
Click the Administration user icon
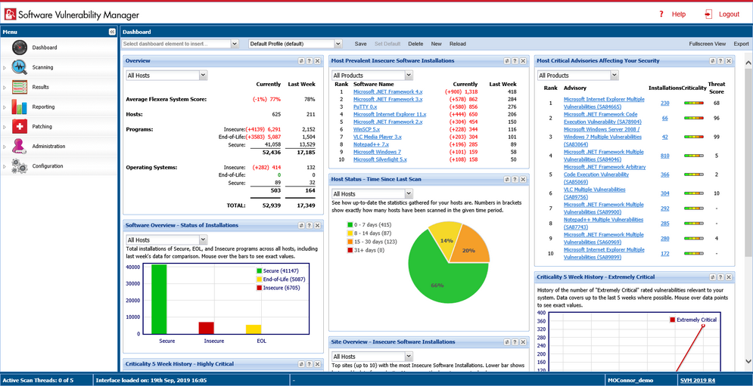(x=19, y=146)
